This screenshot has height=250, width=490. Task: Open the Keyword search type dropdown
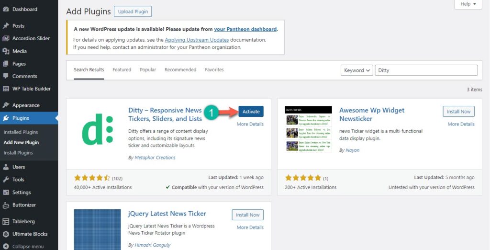[357, 70]
